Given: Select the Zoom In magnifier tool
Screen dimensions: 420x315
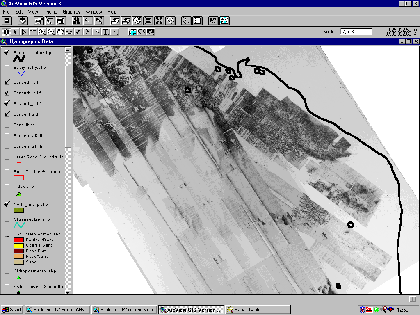Looking at the screenshot, I should point(42,32).
